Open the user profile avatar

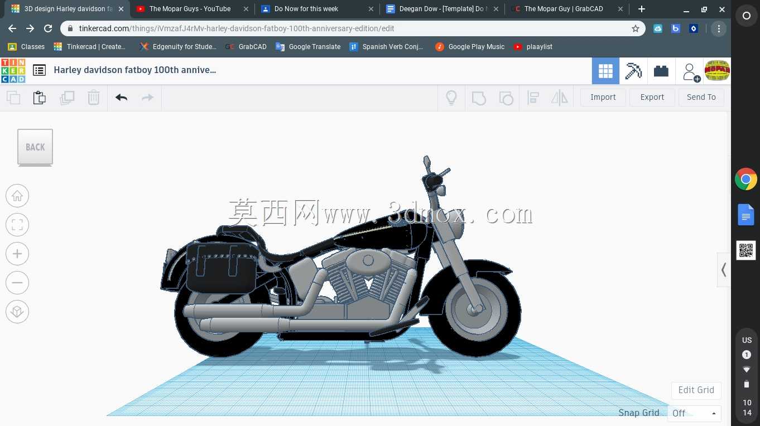[718, 71]
